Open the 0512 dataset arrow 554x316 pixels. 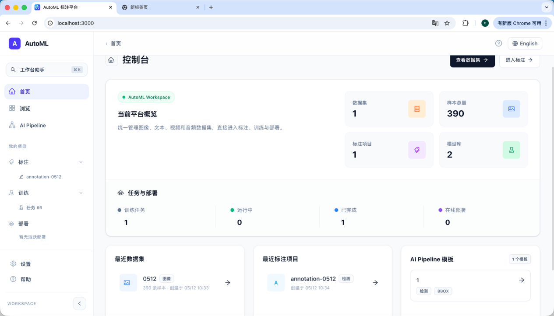(228, 283)
